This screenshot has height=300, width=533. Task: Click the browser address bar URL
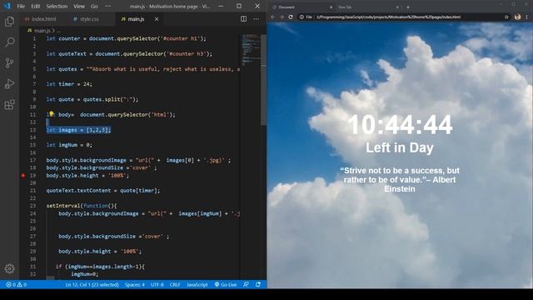(x=389, y=17)
